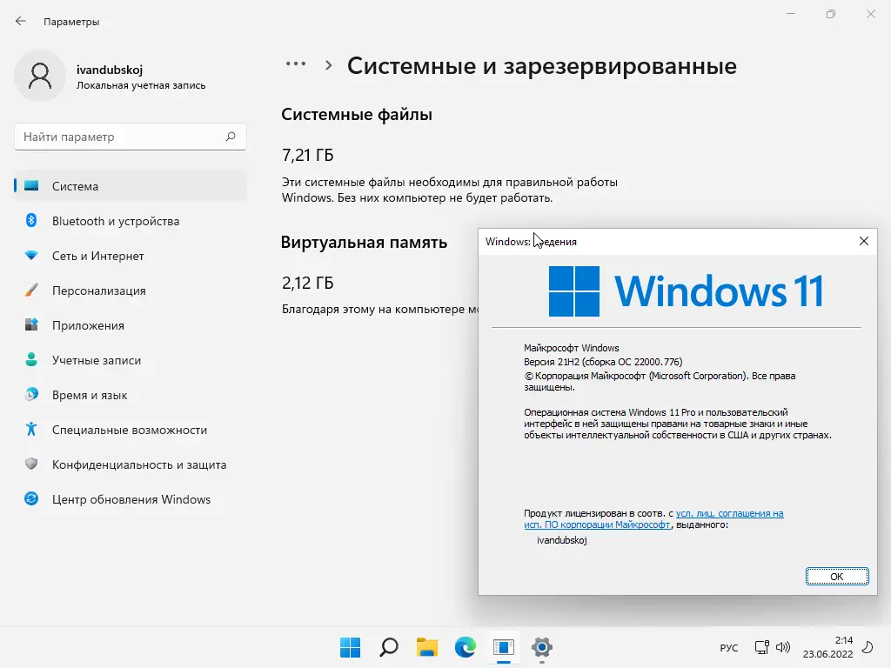Click the Версия 21H2 build text

point(603,362)
